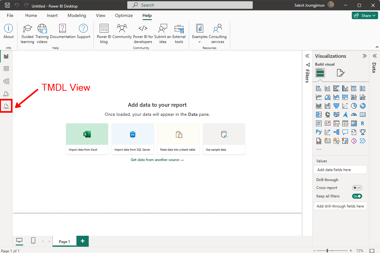Click Get data from another source link

click(x=157, y=159)
